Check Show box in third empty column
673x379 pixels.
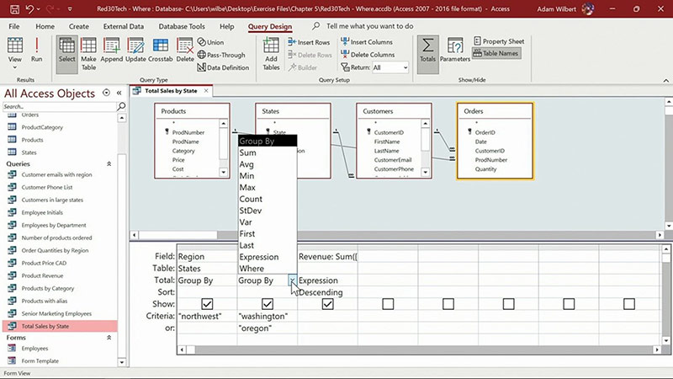pos(509,304)
